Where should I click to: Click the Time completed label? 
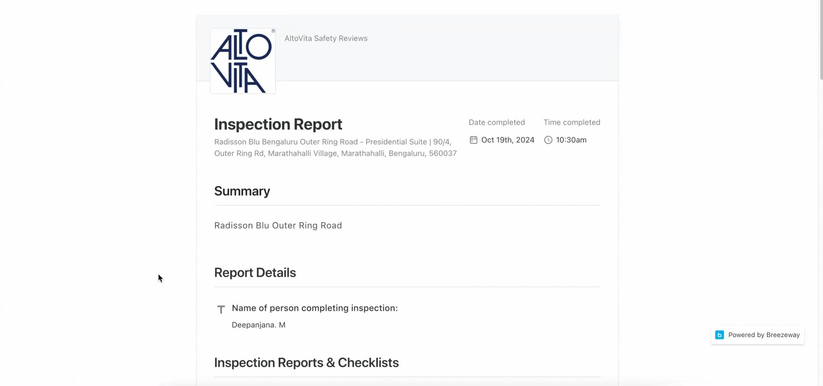pos(572,122)
